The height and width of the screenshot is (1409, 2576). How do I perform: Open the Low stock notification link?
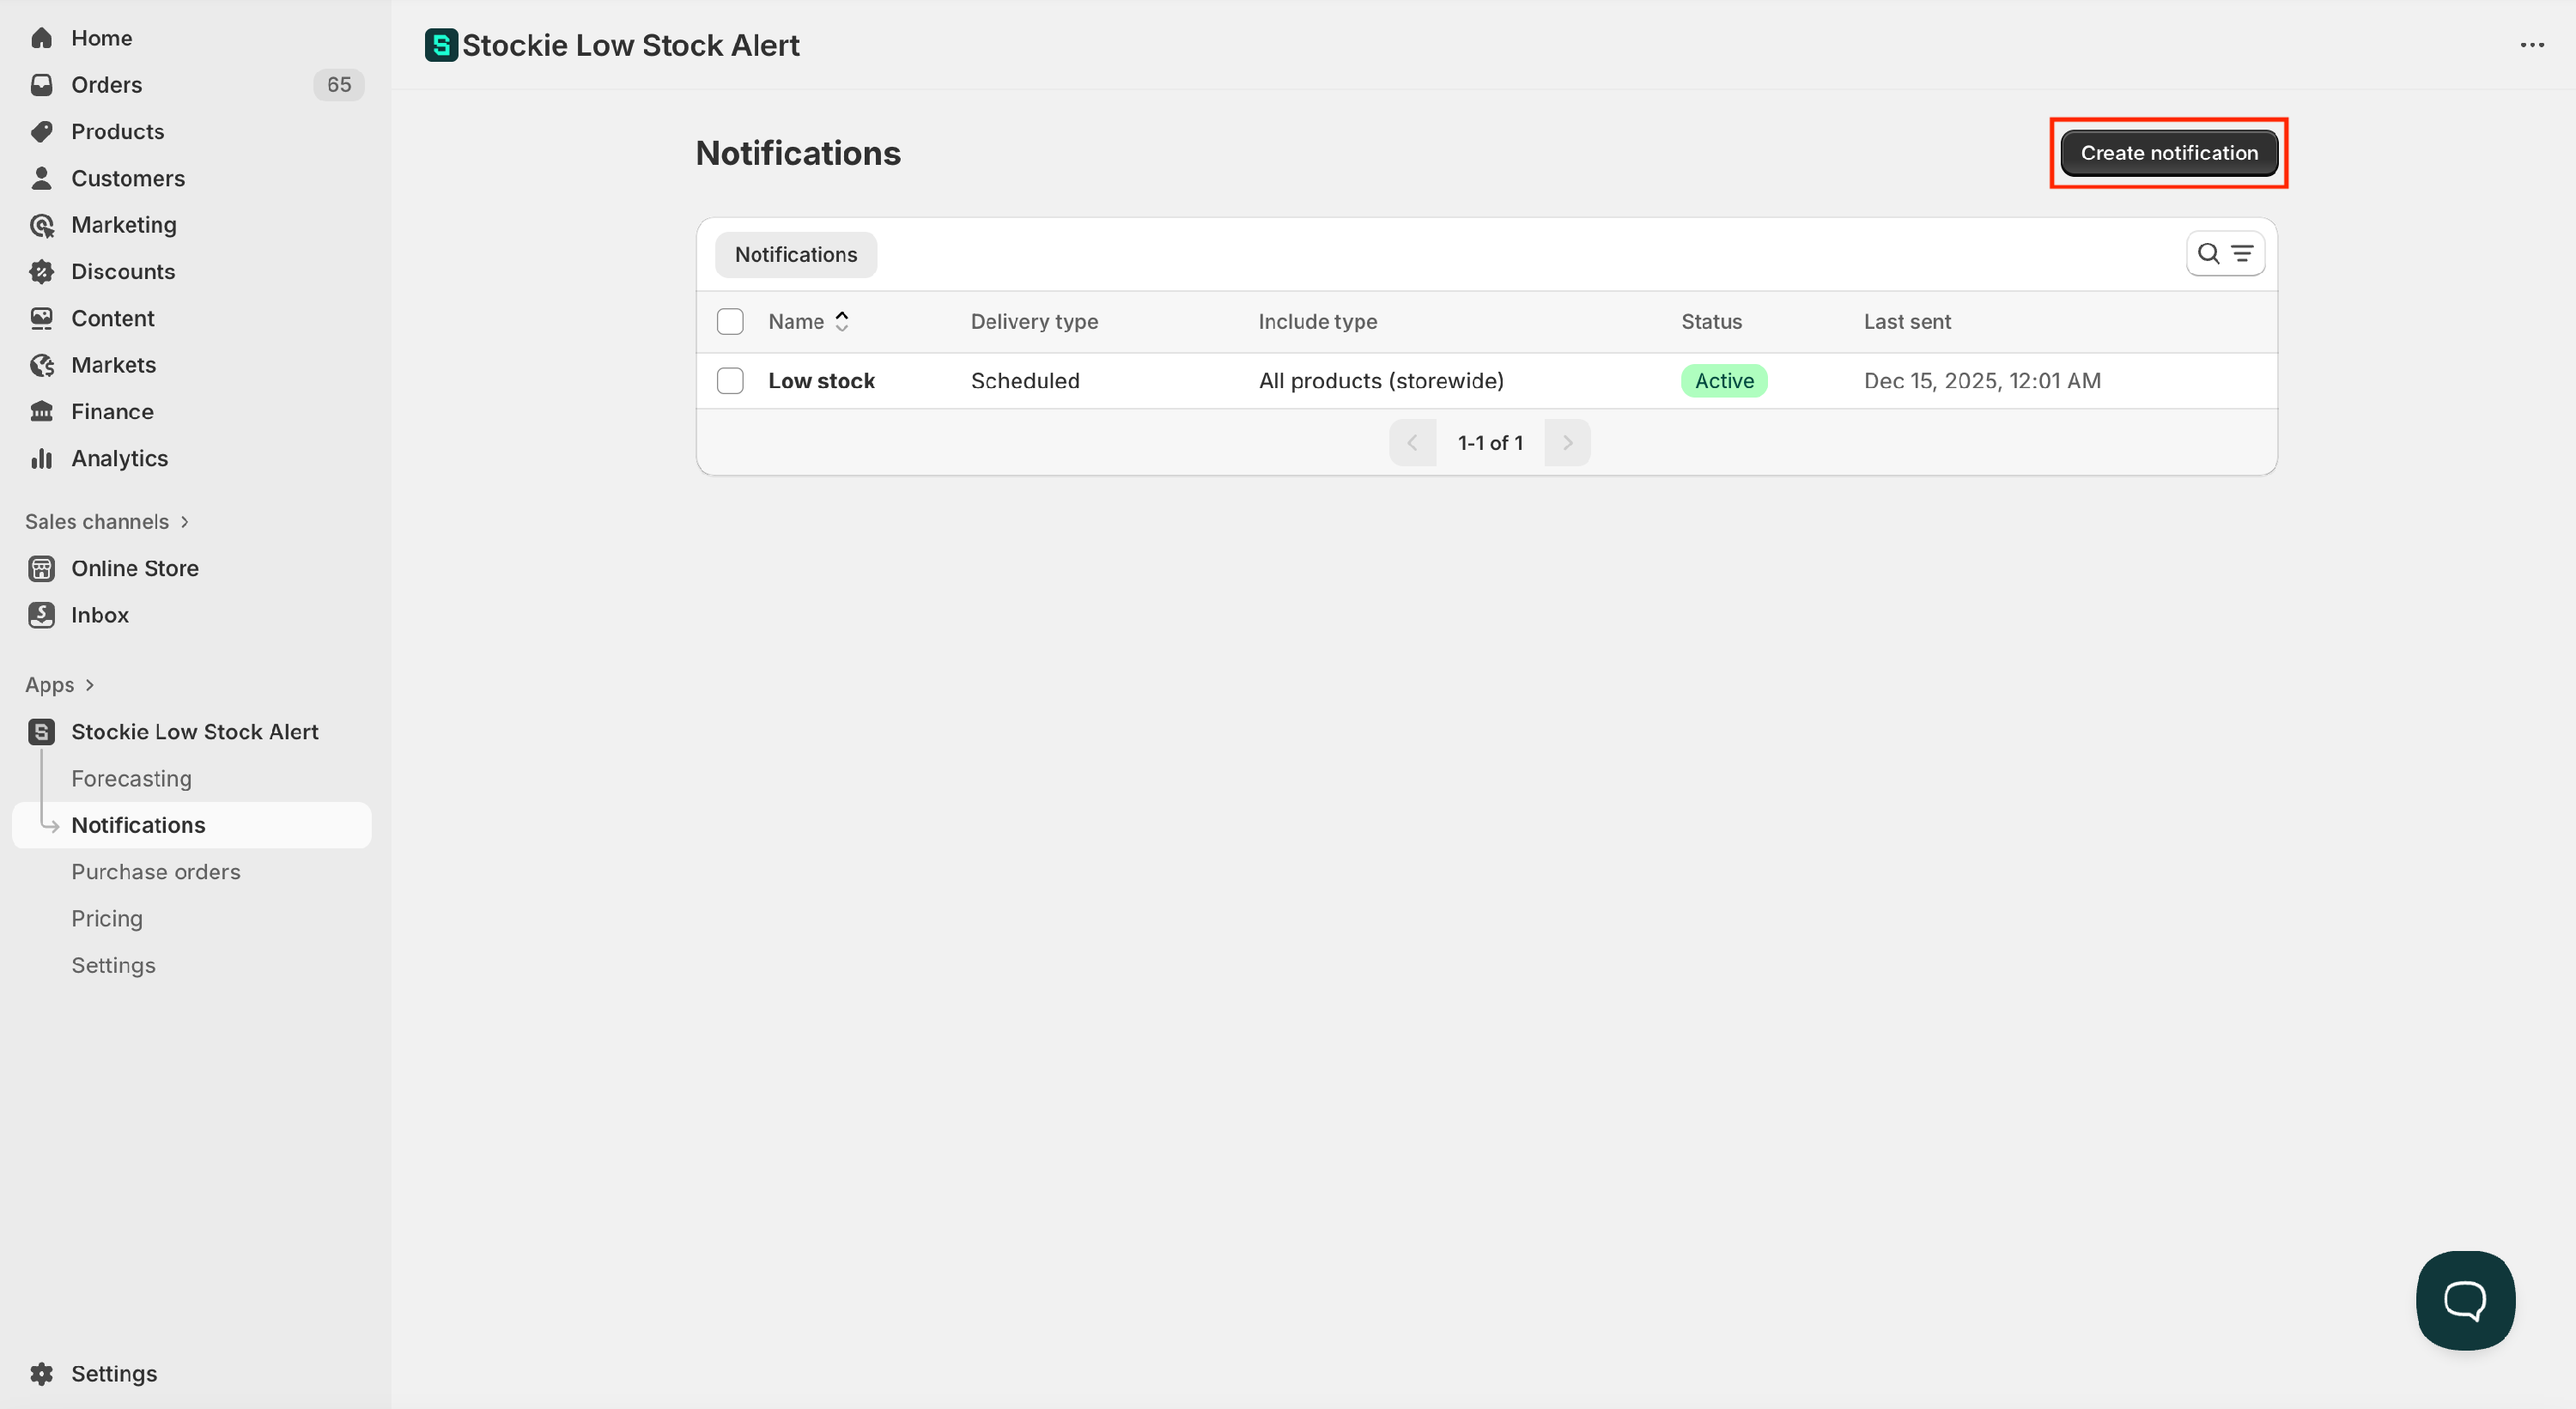click(820, 381)
